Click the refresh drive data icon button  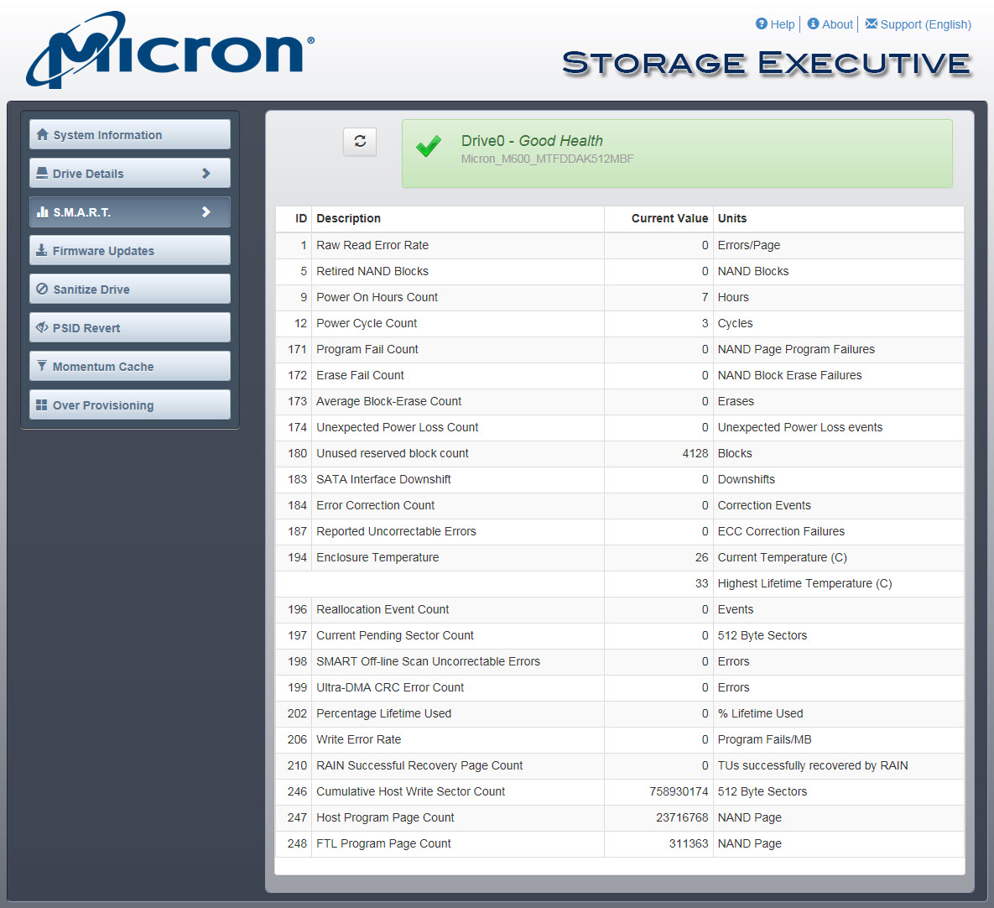pyautogui.click(x=360, y=141)
